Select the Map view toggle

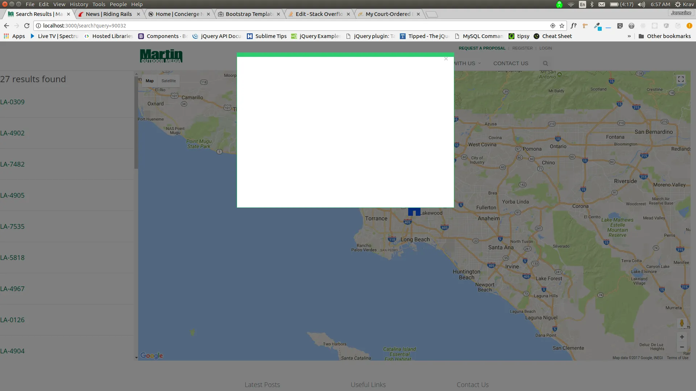(150, 81)
